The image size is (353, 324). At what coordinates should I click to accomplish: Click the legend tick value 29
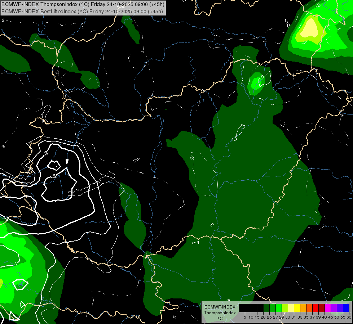281,317
